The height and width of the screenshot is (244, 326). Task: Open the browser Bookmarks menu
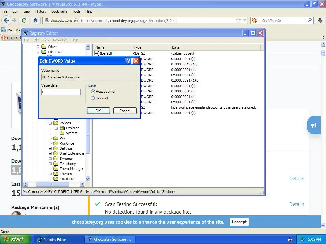pos(59,11)
